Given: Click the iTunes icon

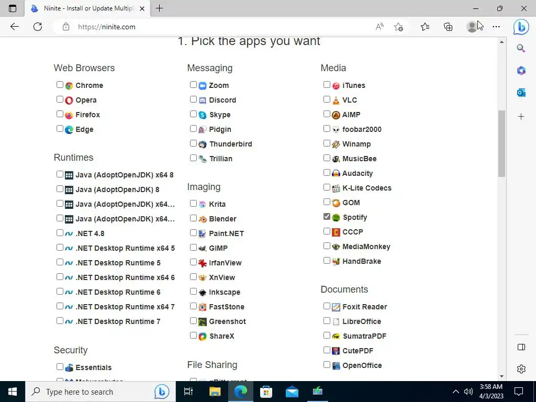Looking at the screenshot, I should point(336,85).
